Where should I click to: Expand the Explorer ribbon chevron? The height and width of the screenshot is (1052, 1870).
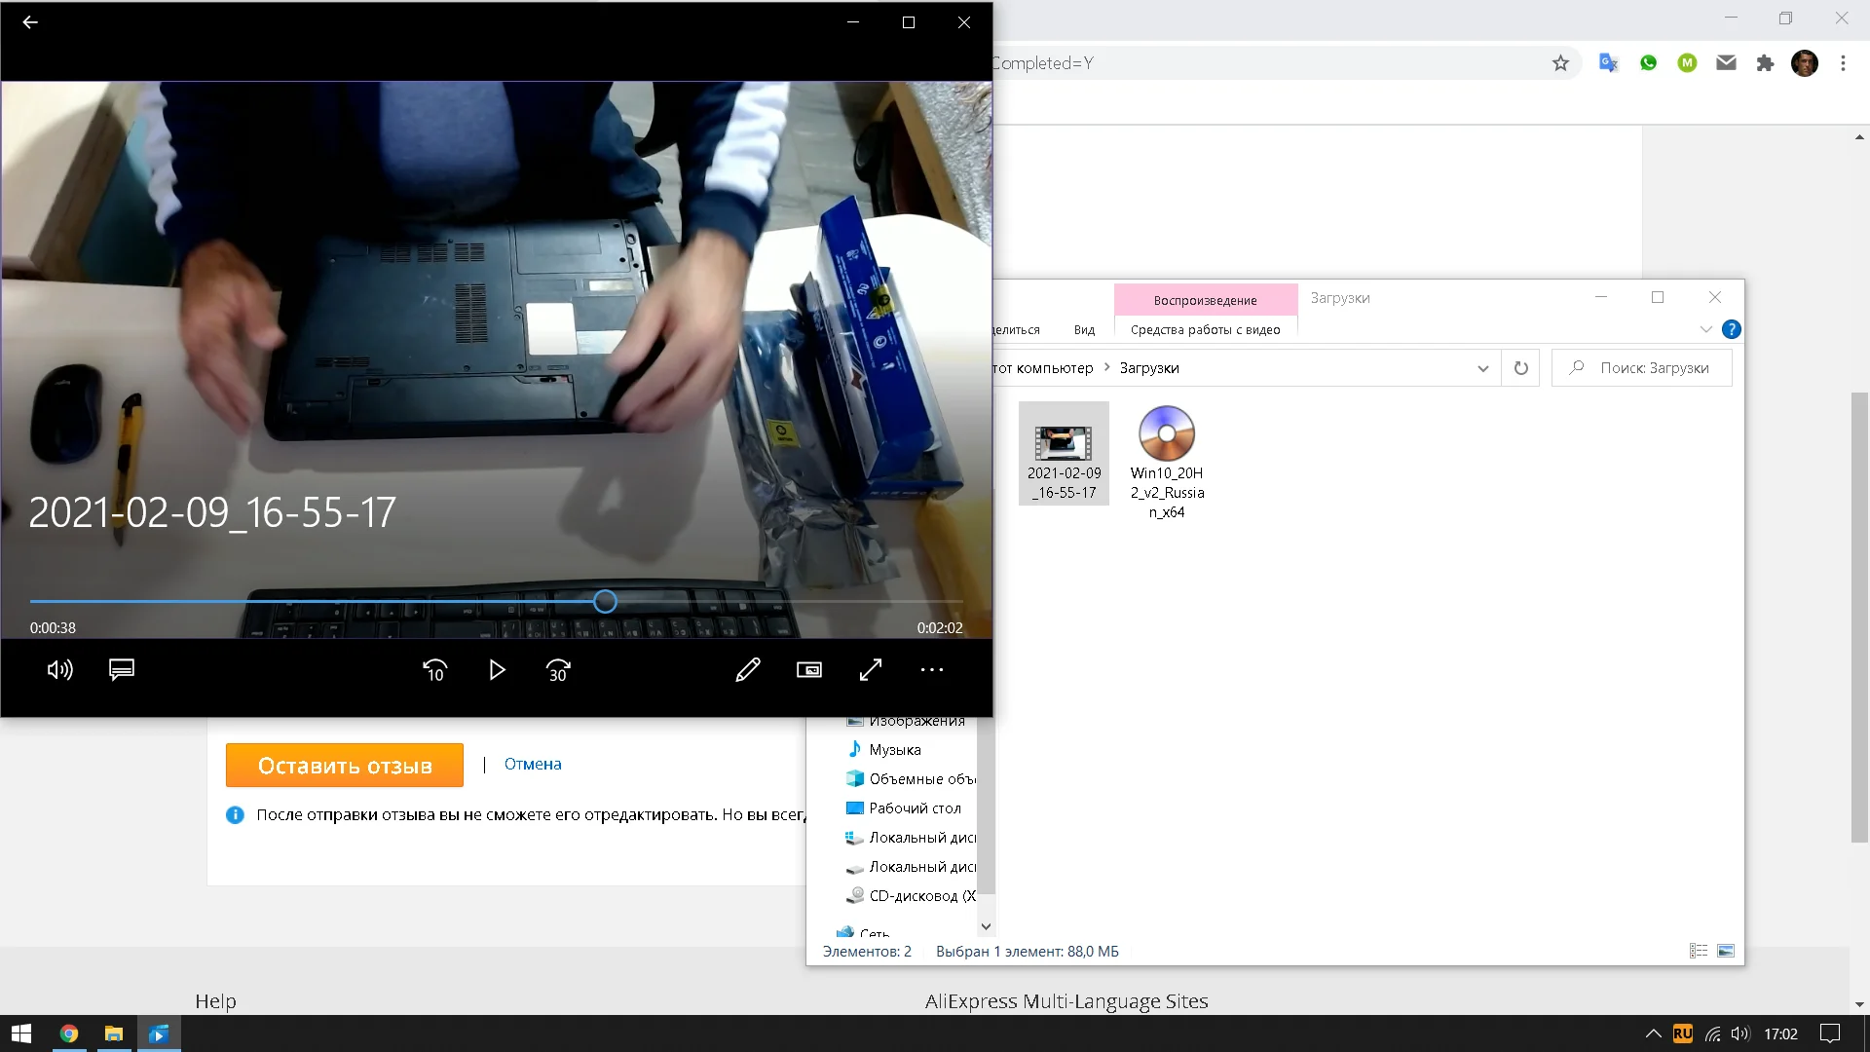1705,329
